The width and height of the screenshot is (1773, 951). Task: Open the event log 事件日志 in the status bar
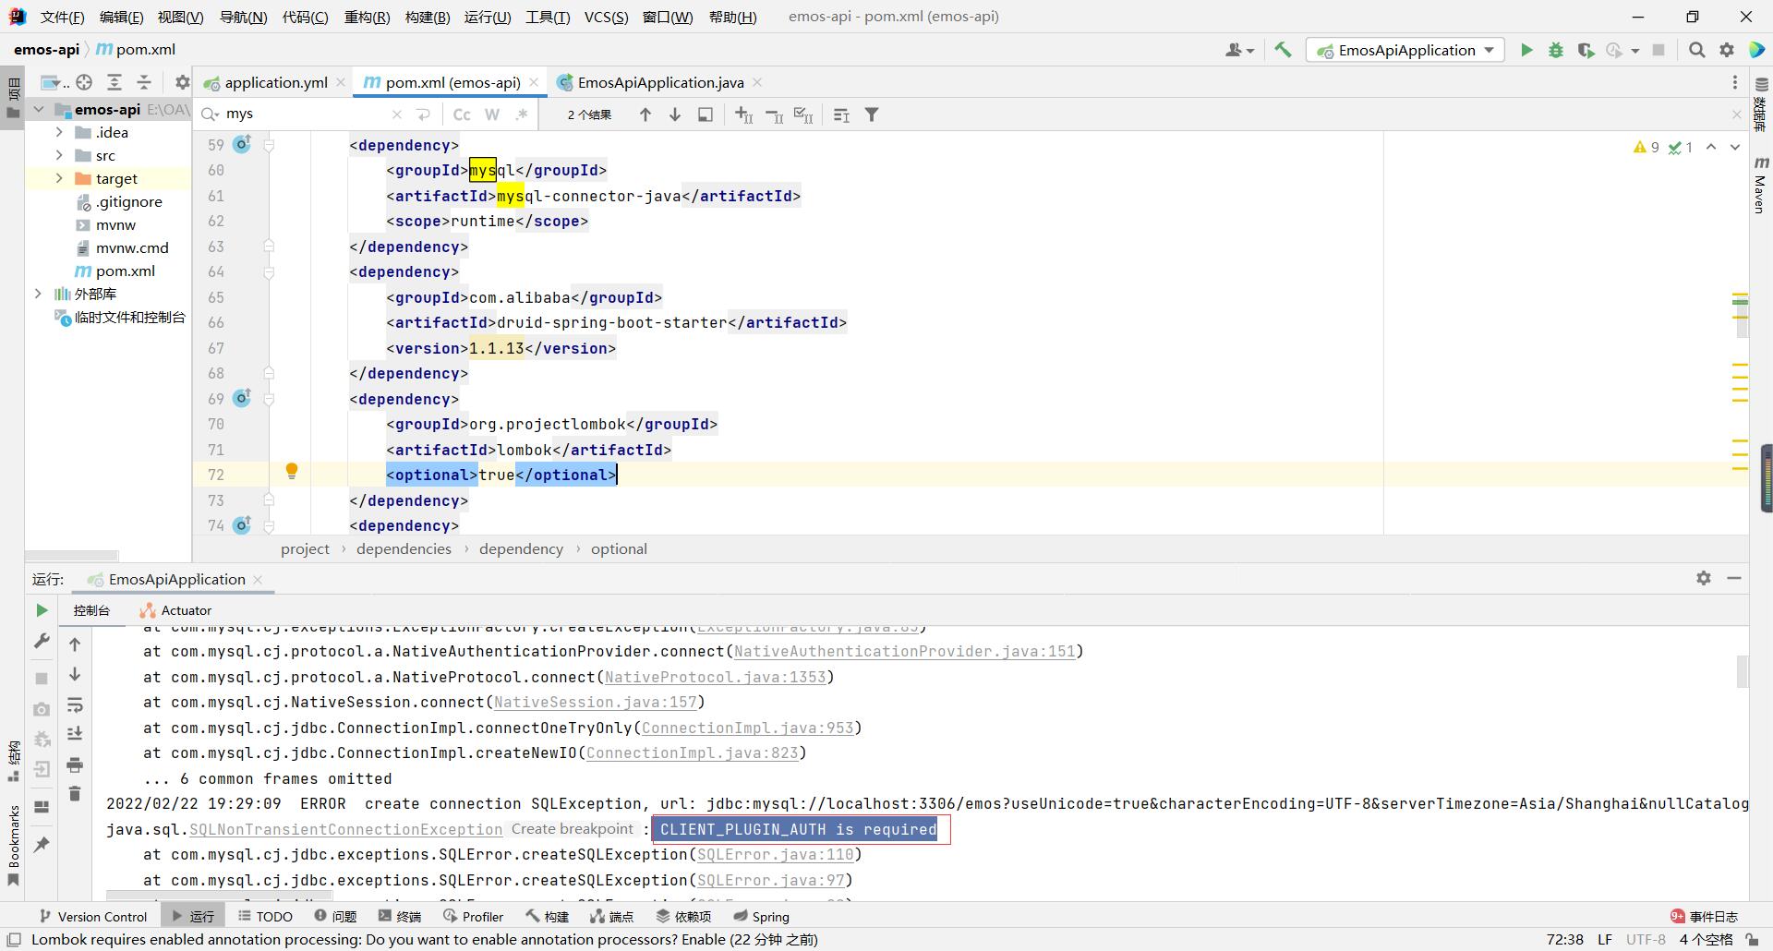(x=1705, y=917)
